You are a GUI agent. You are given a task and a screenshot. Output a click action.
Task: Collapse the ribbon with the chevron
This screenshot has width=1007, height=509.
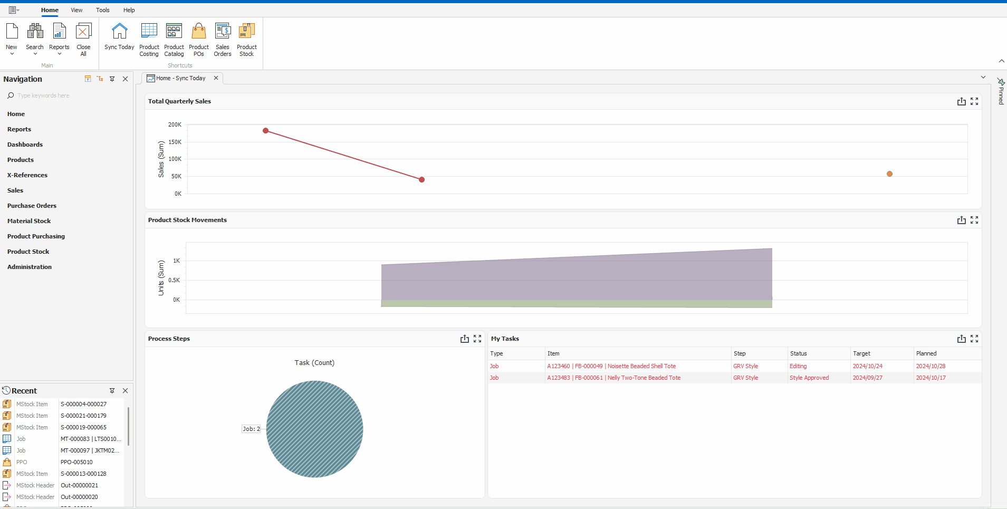(x=1001, y=61)
